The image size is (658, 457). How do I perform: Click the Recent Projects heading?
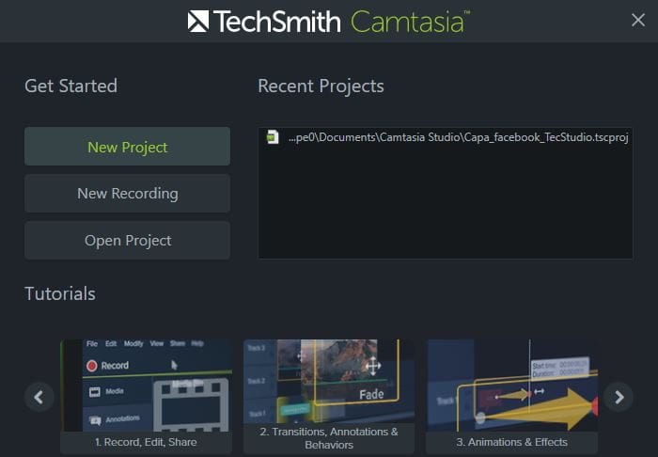coord(321,86)
